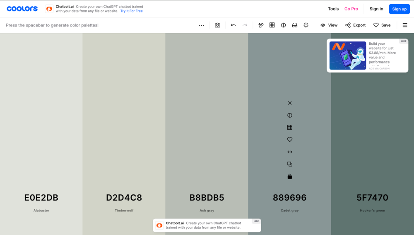The height and width of the screenshot is (235, 414).
Task: Open the View dropdown
Action: point(329,25)
